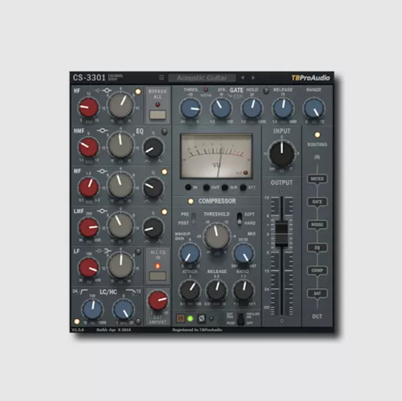Click the GATE routing block
The width and height of the screenshot is (402, 401).
coord(317,202)
